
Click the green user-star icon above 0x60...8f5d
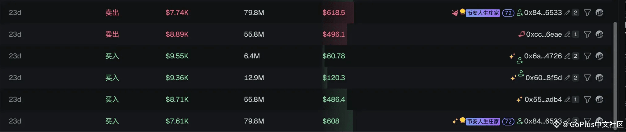[x=521, y=73]
